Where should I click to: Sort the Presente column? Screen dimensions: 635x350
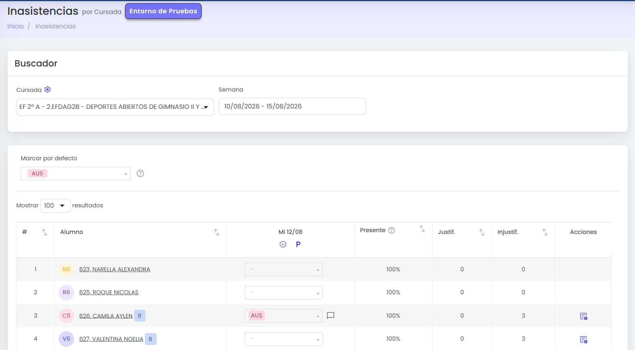coord(422,229)
